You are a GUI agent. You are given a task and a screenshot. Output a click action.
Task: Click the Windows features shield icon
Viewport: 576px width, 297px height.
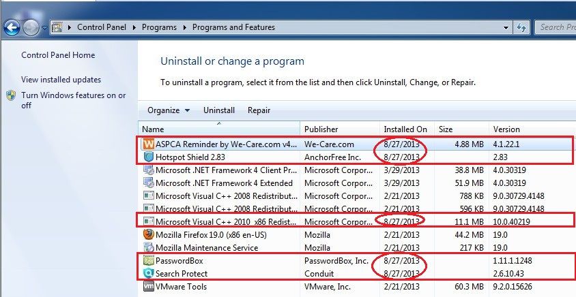click(11, 95)
